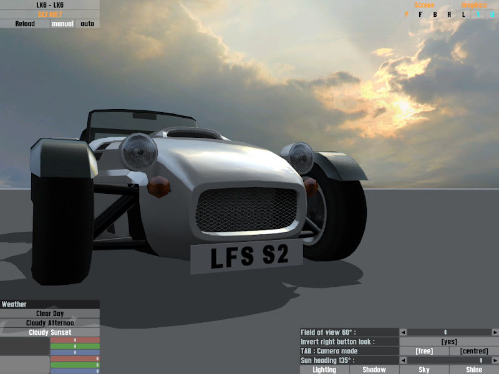Click the Weather panel header
Image resolution: width=499 pixels, height=374 pixels.
click(50, 304)
